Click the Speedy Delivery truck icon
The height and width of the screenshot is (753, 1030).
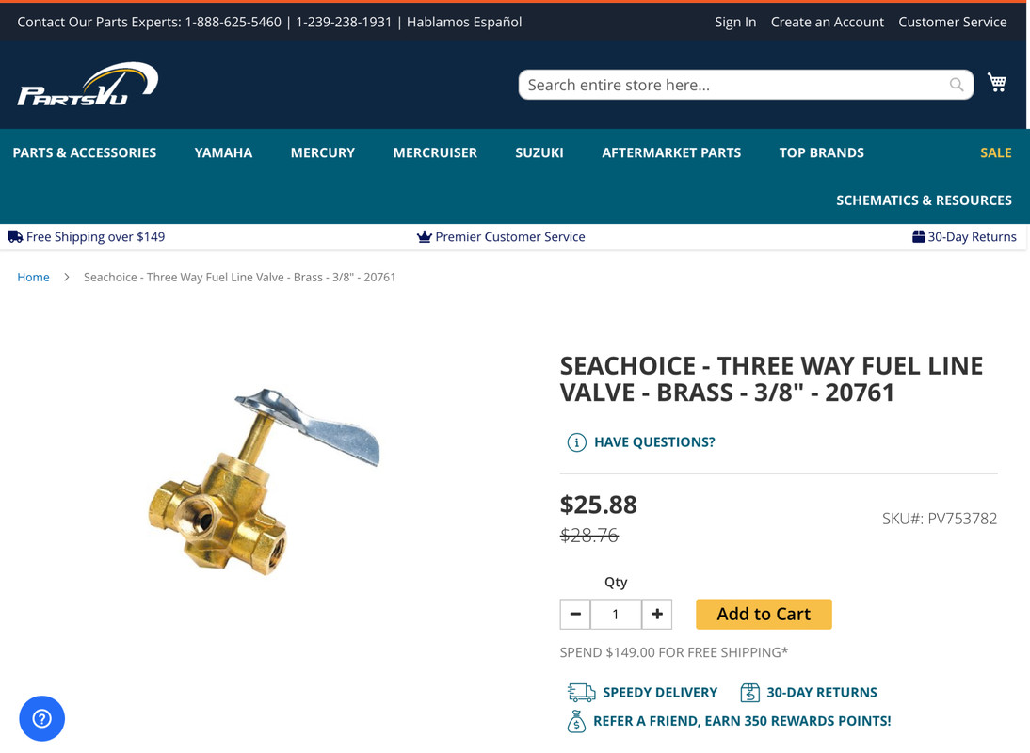pos(581,693)
